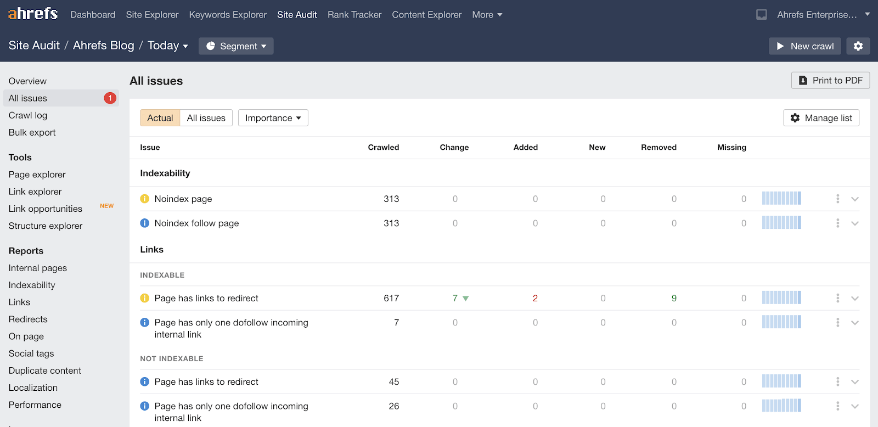Click the Print to PDF button
The image size is (878, 427).
[830, 81]
